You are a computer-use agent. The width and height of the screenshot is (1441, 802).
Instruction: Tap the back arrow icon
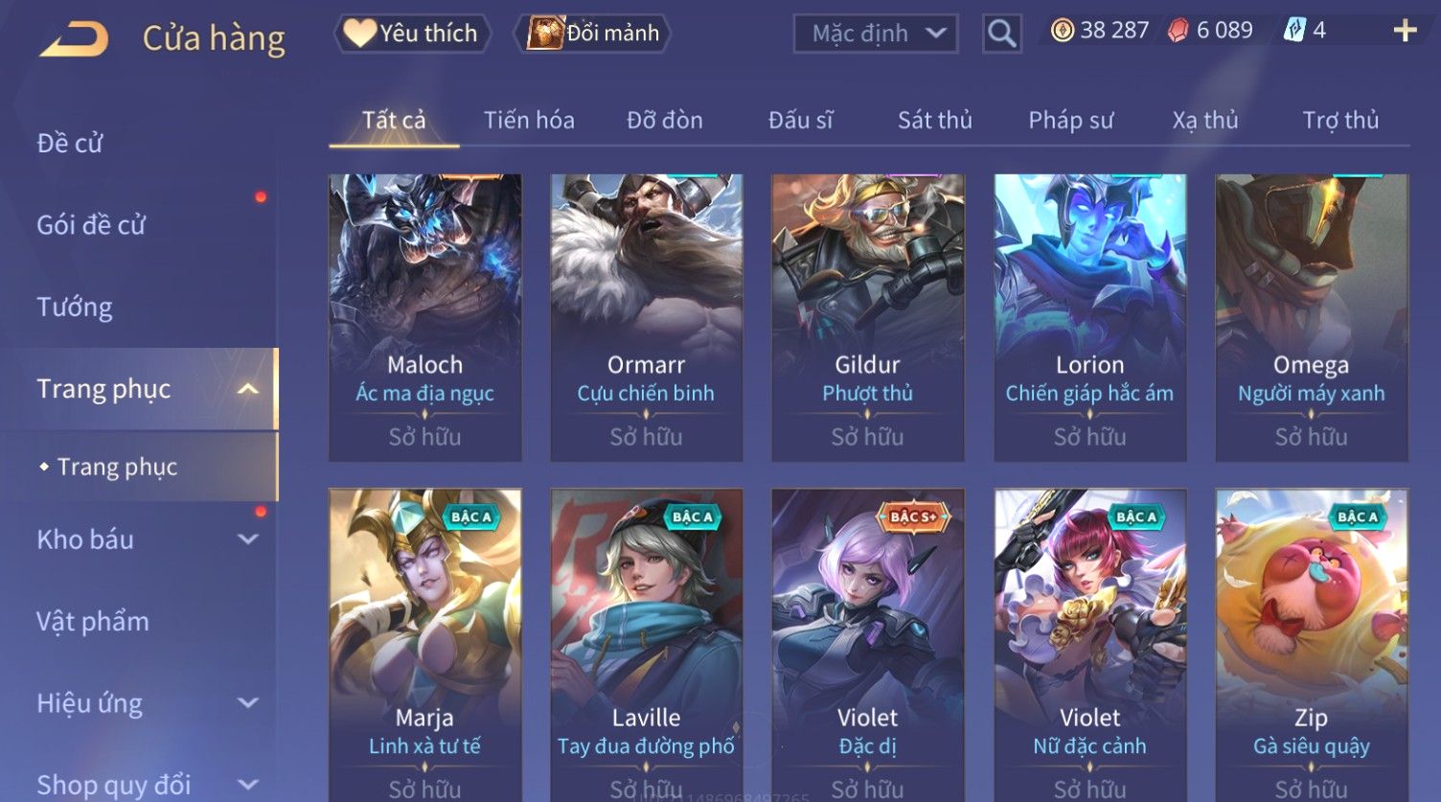coord(74,38)
